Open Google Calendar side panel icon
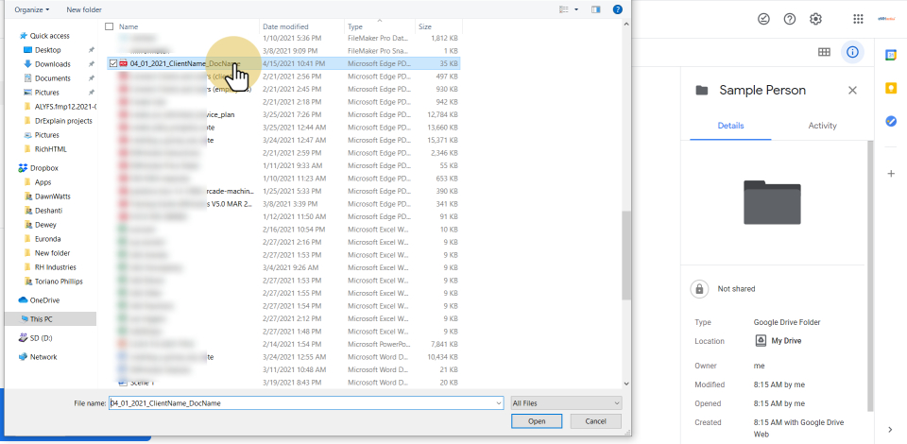907x444 pixels. pos(890,55)
